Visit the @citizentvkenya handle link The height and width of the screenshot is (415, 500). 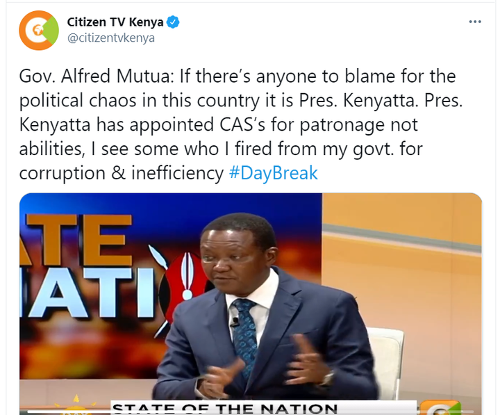pyautogui.click(x=111, y=38)
